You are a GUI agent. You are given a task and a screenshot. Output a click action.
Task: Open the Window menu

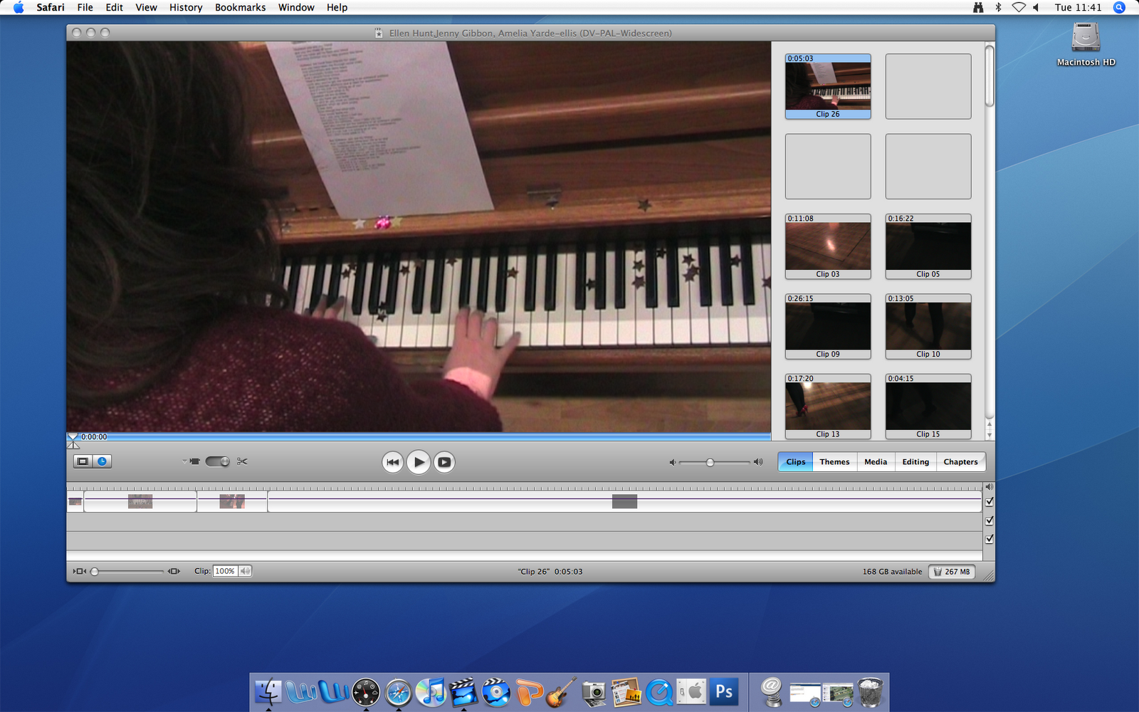click(x=296, y=7)
